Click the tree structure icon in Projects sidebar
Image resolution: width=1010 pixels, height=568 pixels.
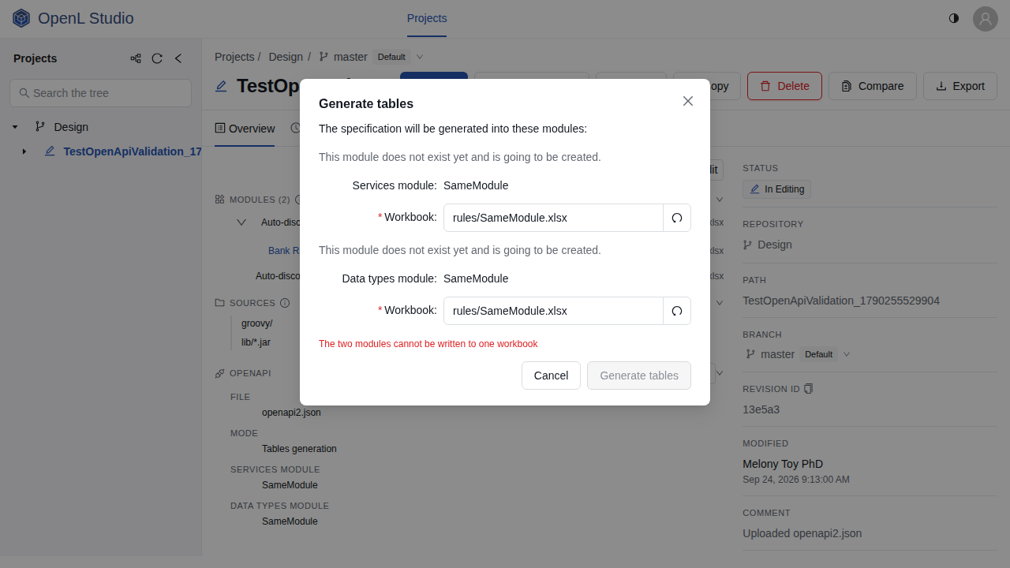click(136, 58)
